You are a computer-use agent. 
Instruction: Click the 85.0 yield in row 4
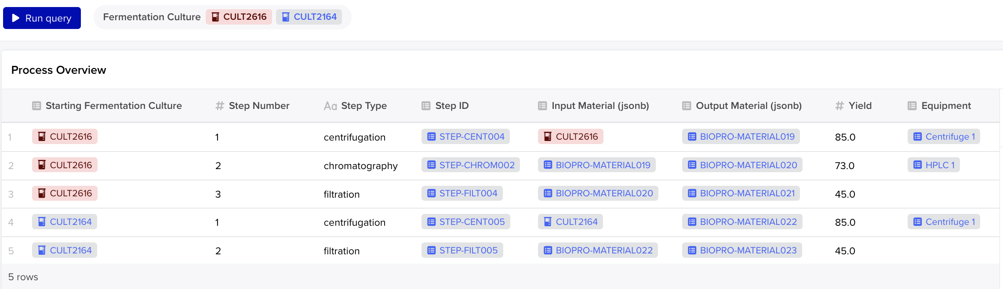coord(845,223)
